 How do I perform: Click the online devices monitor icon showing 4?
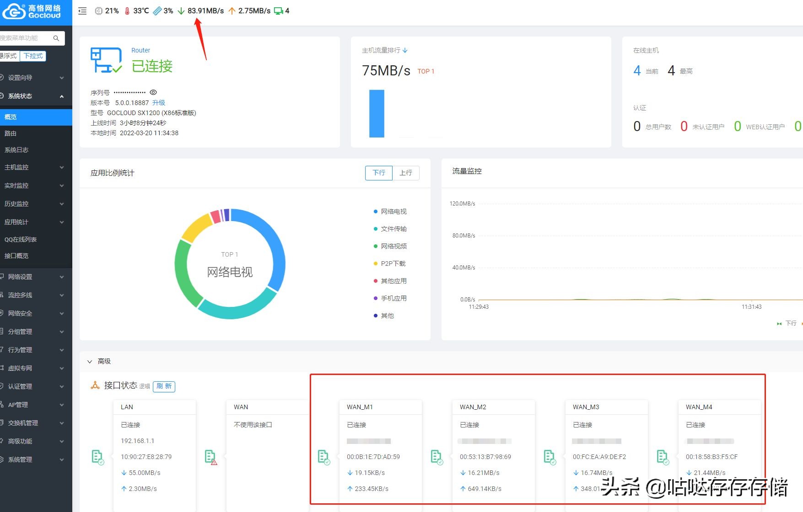click(279, 11)
